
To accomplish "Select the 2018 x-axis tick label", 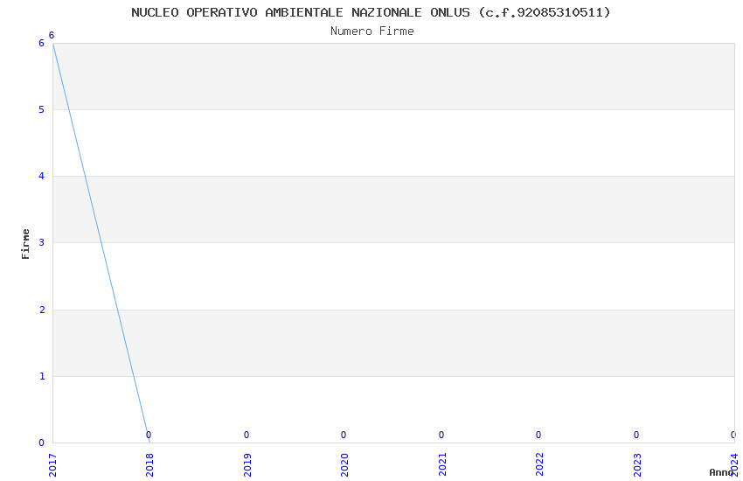I will point(150,465).
